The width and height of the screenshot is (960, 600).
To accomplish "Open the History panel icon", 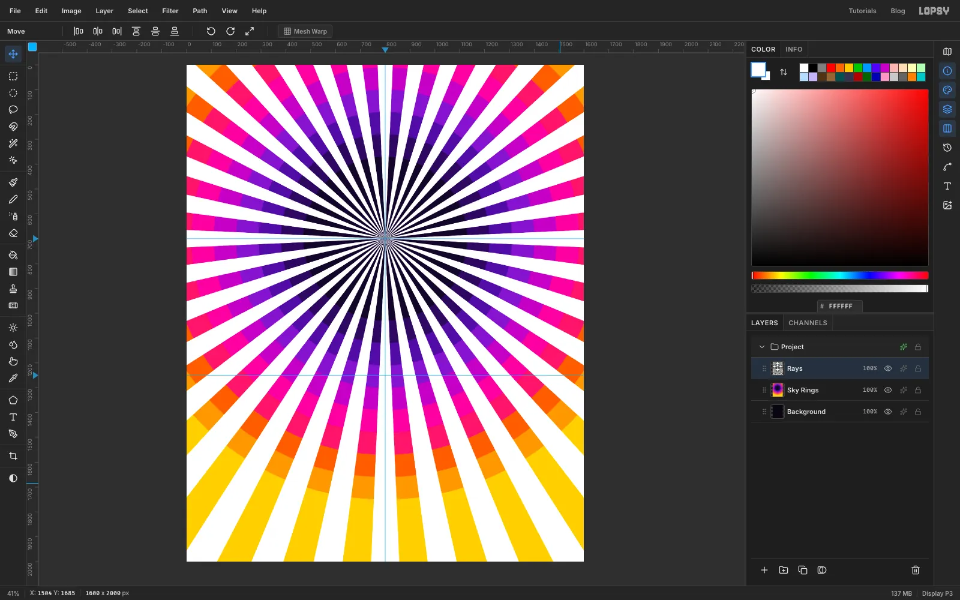I will pyautogui.click(x=947, y=148).
